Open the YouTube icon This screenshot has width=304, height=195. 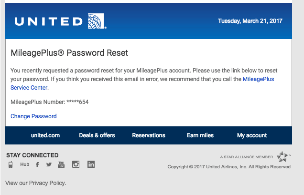[x=61, y=164]
